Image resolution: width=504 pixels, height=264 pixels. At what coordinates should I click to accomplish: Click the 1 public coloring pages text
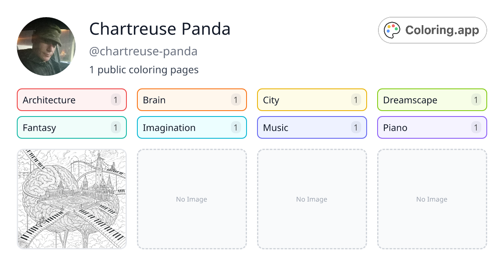pos(144,70)
